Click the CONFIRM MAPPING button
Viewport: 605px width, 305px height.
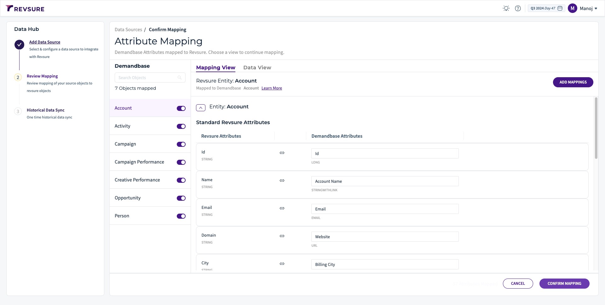point(564,284)
